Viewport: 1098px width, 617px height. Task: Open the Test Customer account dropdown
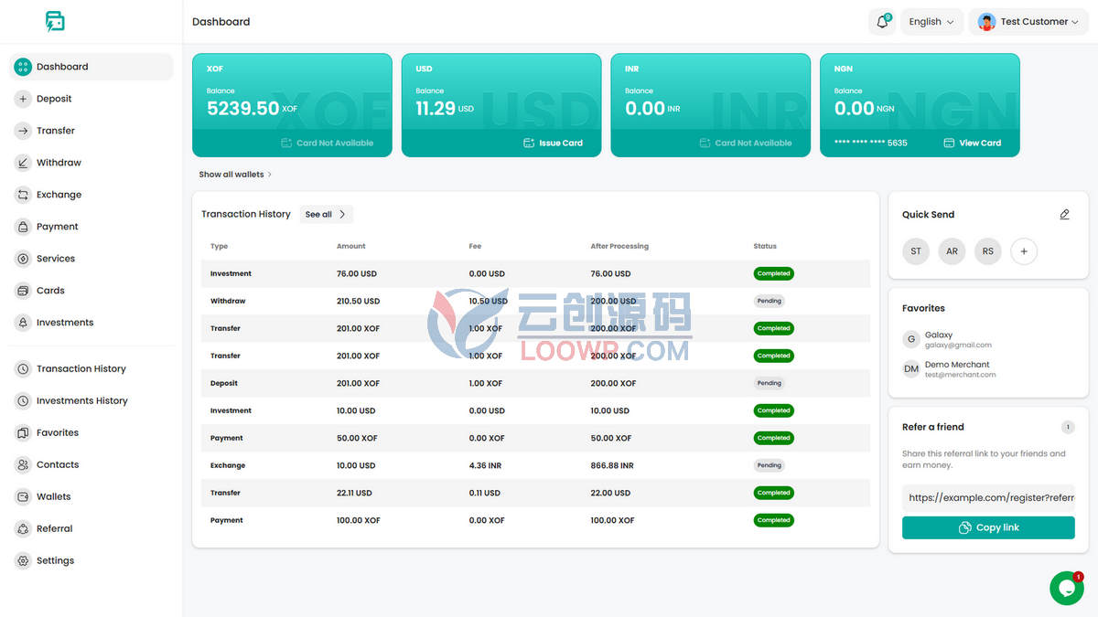point(1028,22)
